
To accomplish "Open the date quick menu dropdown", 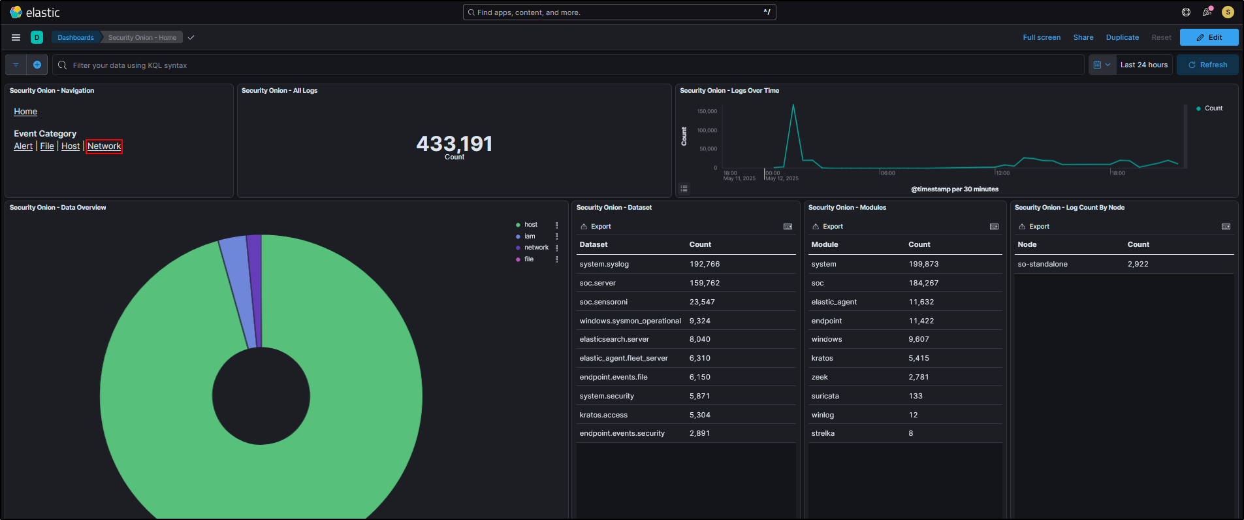I will 1102,65.
